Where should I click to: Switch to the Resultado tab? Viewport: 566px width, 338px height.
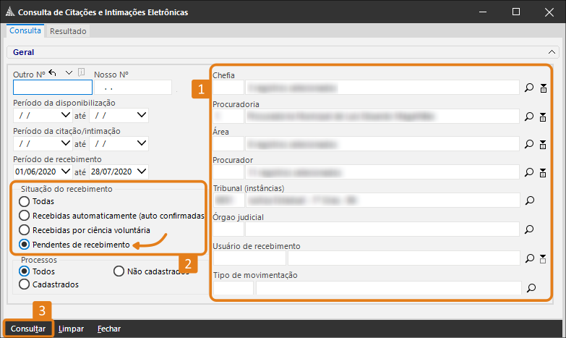(68, 31)
